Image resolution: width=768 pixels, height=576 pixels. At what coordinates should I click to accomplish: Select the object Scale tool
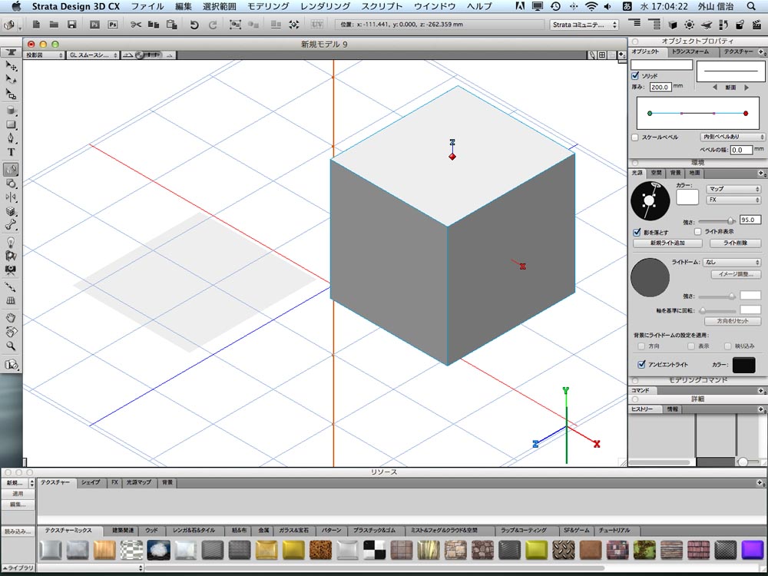click(11, 94)
